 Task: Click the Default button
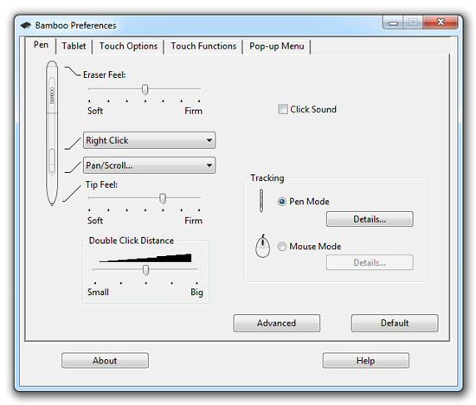click(395, 323)
